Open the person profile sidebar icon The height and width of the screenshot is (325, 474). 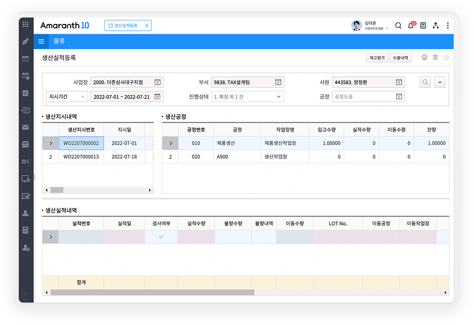26,213
